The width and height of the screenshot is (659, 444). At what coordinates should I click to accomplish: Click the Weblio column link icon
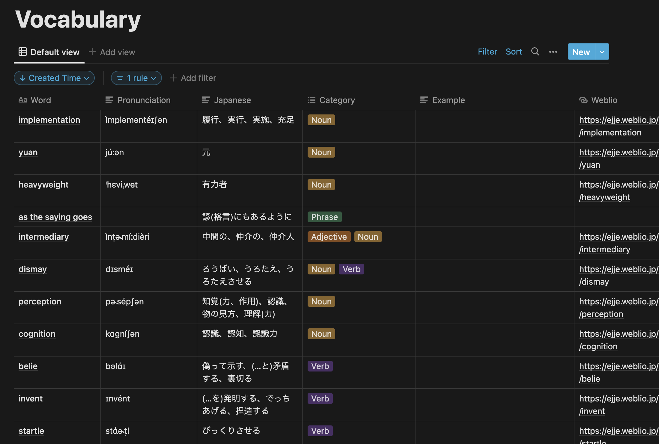[583, 100]
